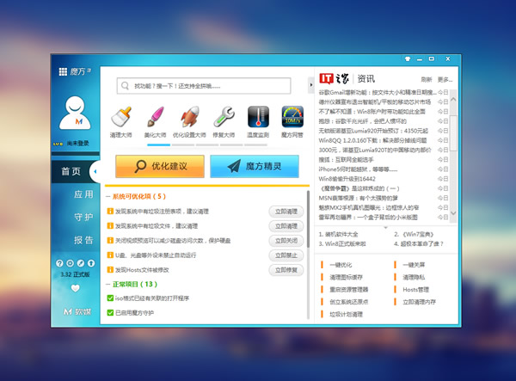Screen dimensions: 516x381
Task: Click 立即清理 for 垃圾文件 row
Action: (286, 226)
